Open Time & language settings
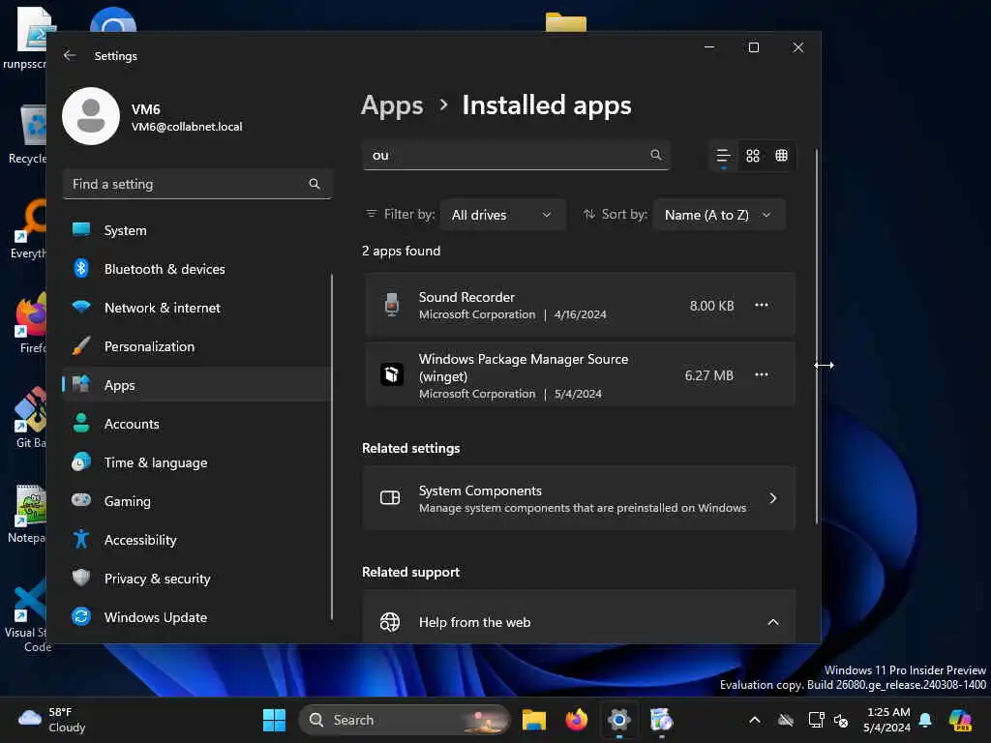 (196, 462)
